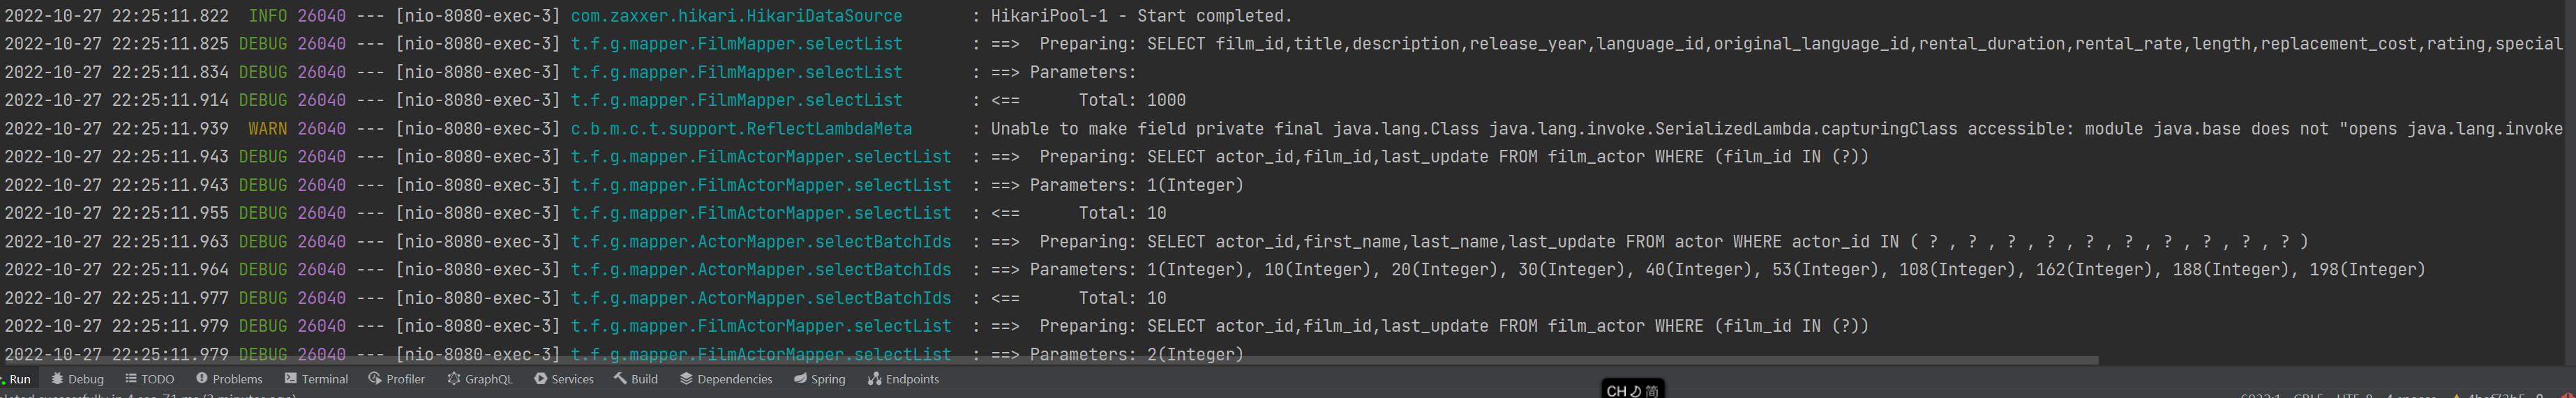The image size is (2576, 398).
Task: Click the HikariDataSource logger name
Action: [x=736, y=16]
